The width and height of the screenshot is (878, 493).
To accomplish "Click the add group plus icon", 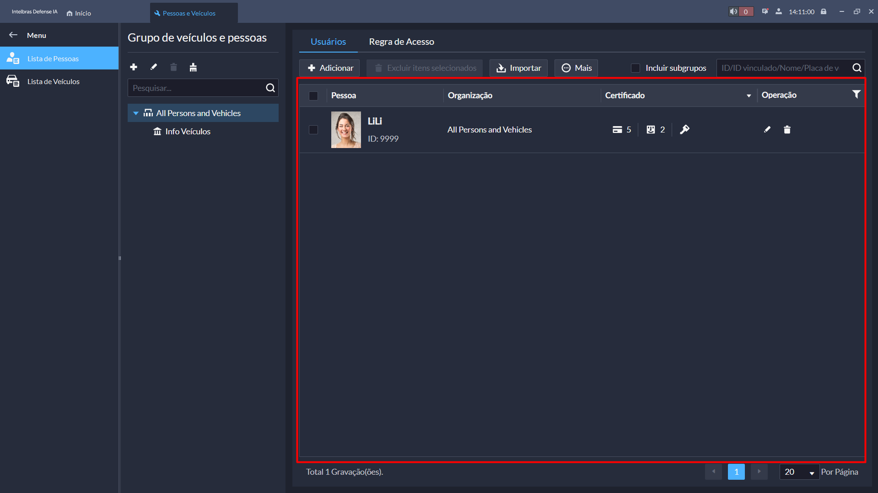I will (x=134, y=67).
